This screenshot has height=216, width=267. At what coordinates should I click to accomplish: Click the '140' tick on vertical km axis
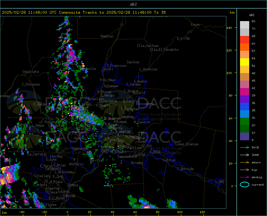pyautogui.click(x=229, y=28)
